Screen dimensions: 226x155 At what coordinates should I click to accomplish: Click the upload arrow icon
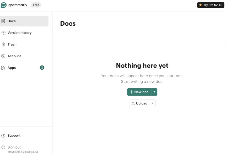click(x=133, y=103)
